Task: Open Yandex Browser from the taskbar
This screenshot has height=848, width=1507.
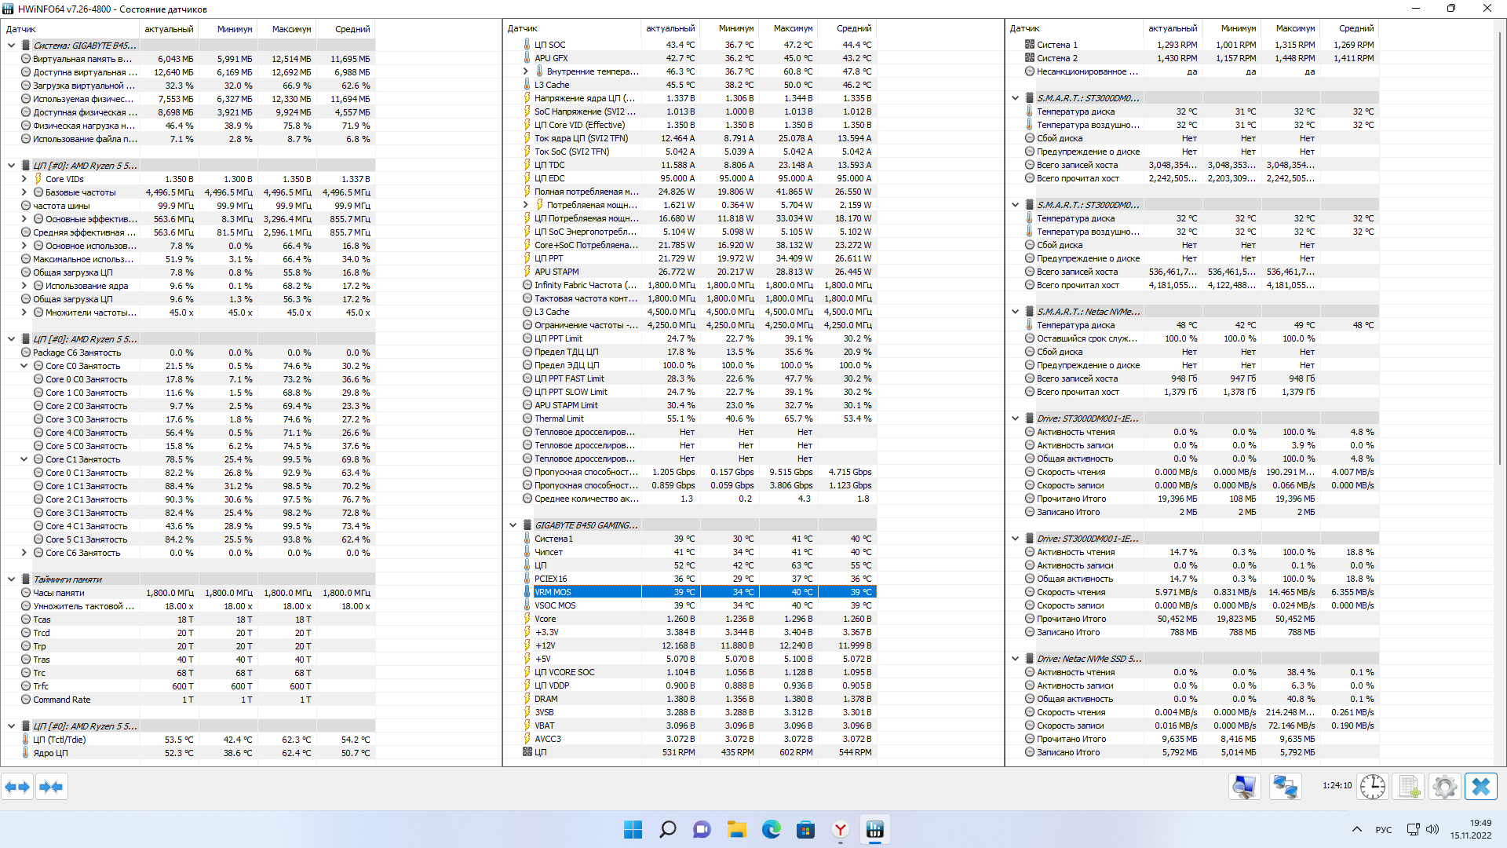Action: [x=840, y=830]
